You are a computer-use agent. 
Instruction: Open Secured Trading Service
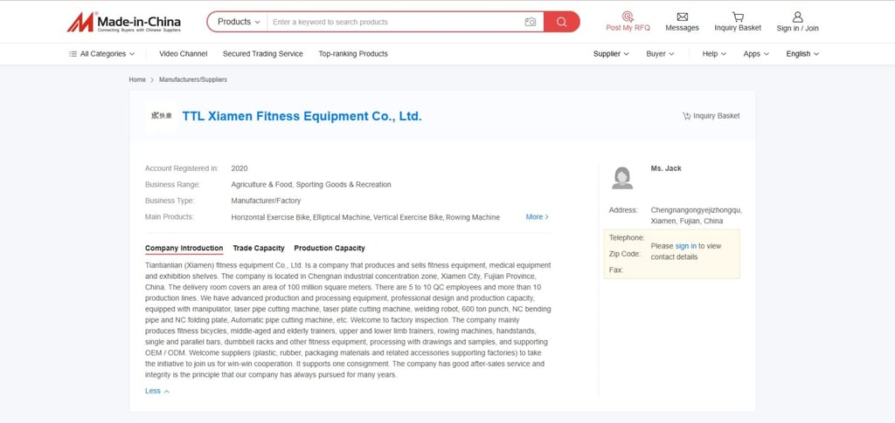pyautogui.click(x=262, y=53)
